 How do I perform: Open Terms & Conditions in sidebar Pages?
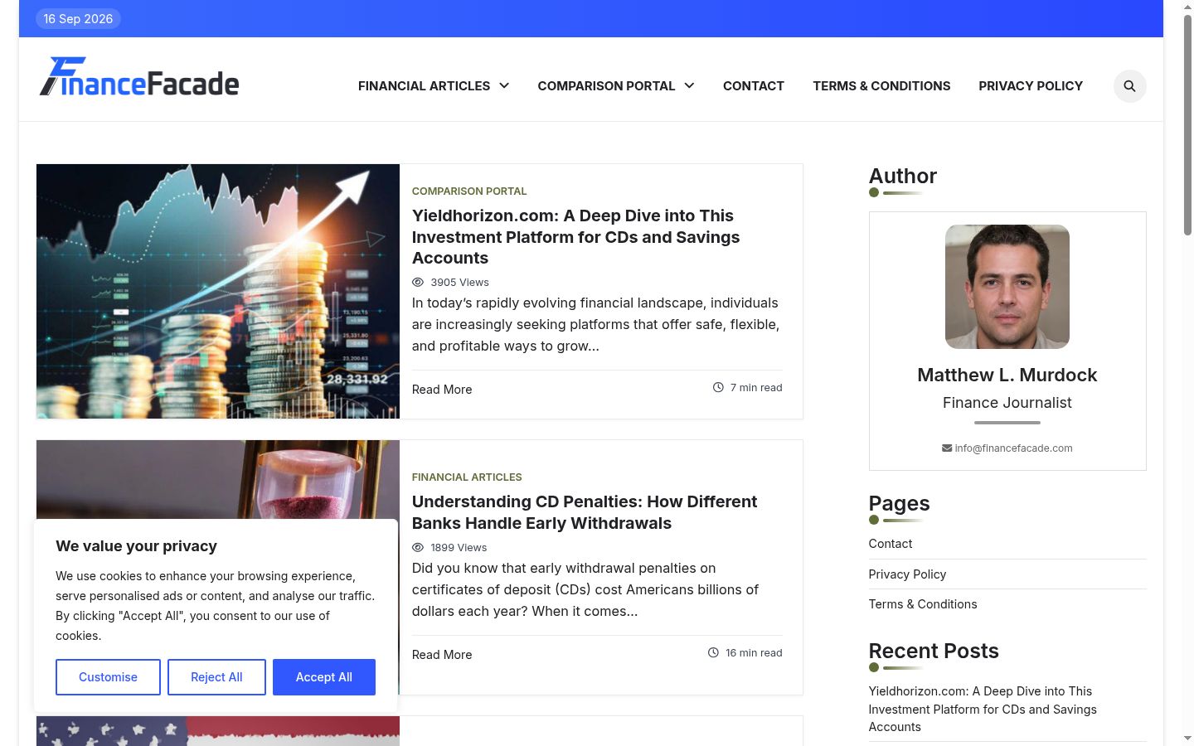pos(923,604)
